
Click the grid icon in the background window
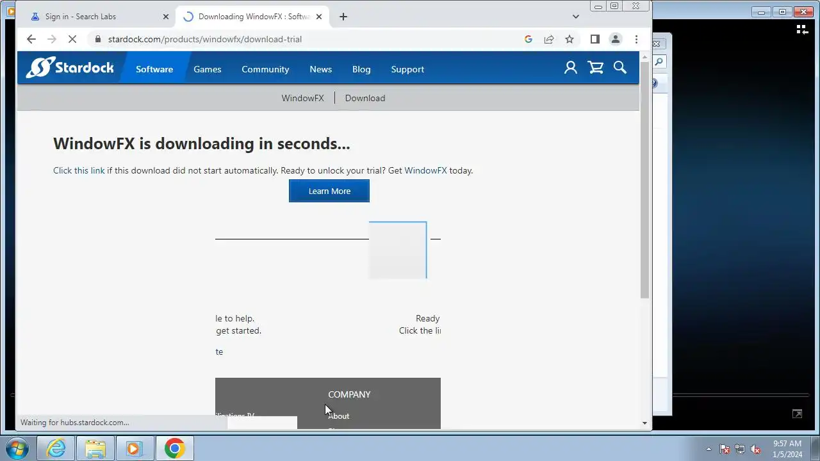[802, 29]
